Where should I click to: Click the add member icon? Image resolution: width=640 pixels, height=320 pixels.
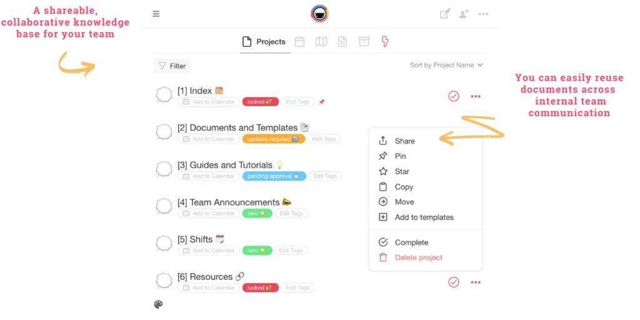(464, 14)
